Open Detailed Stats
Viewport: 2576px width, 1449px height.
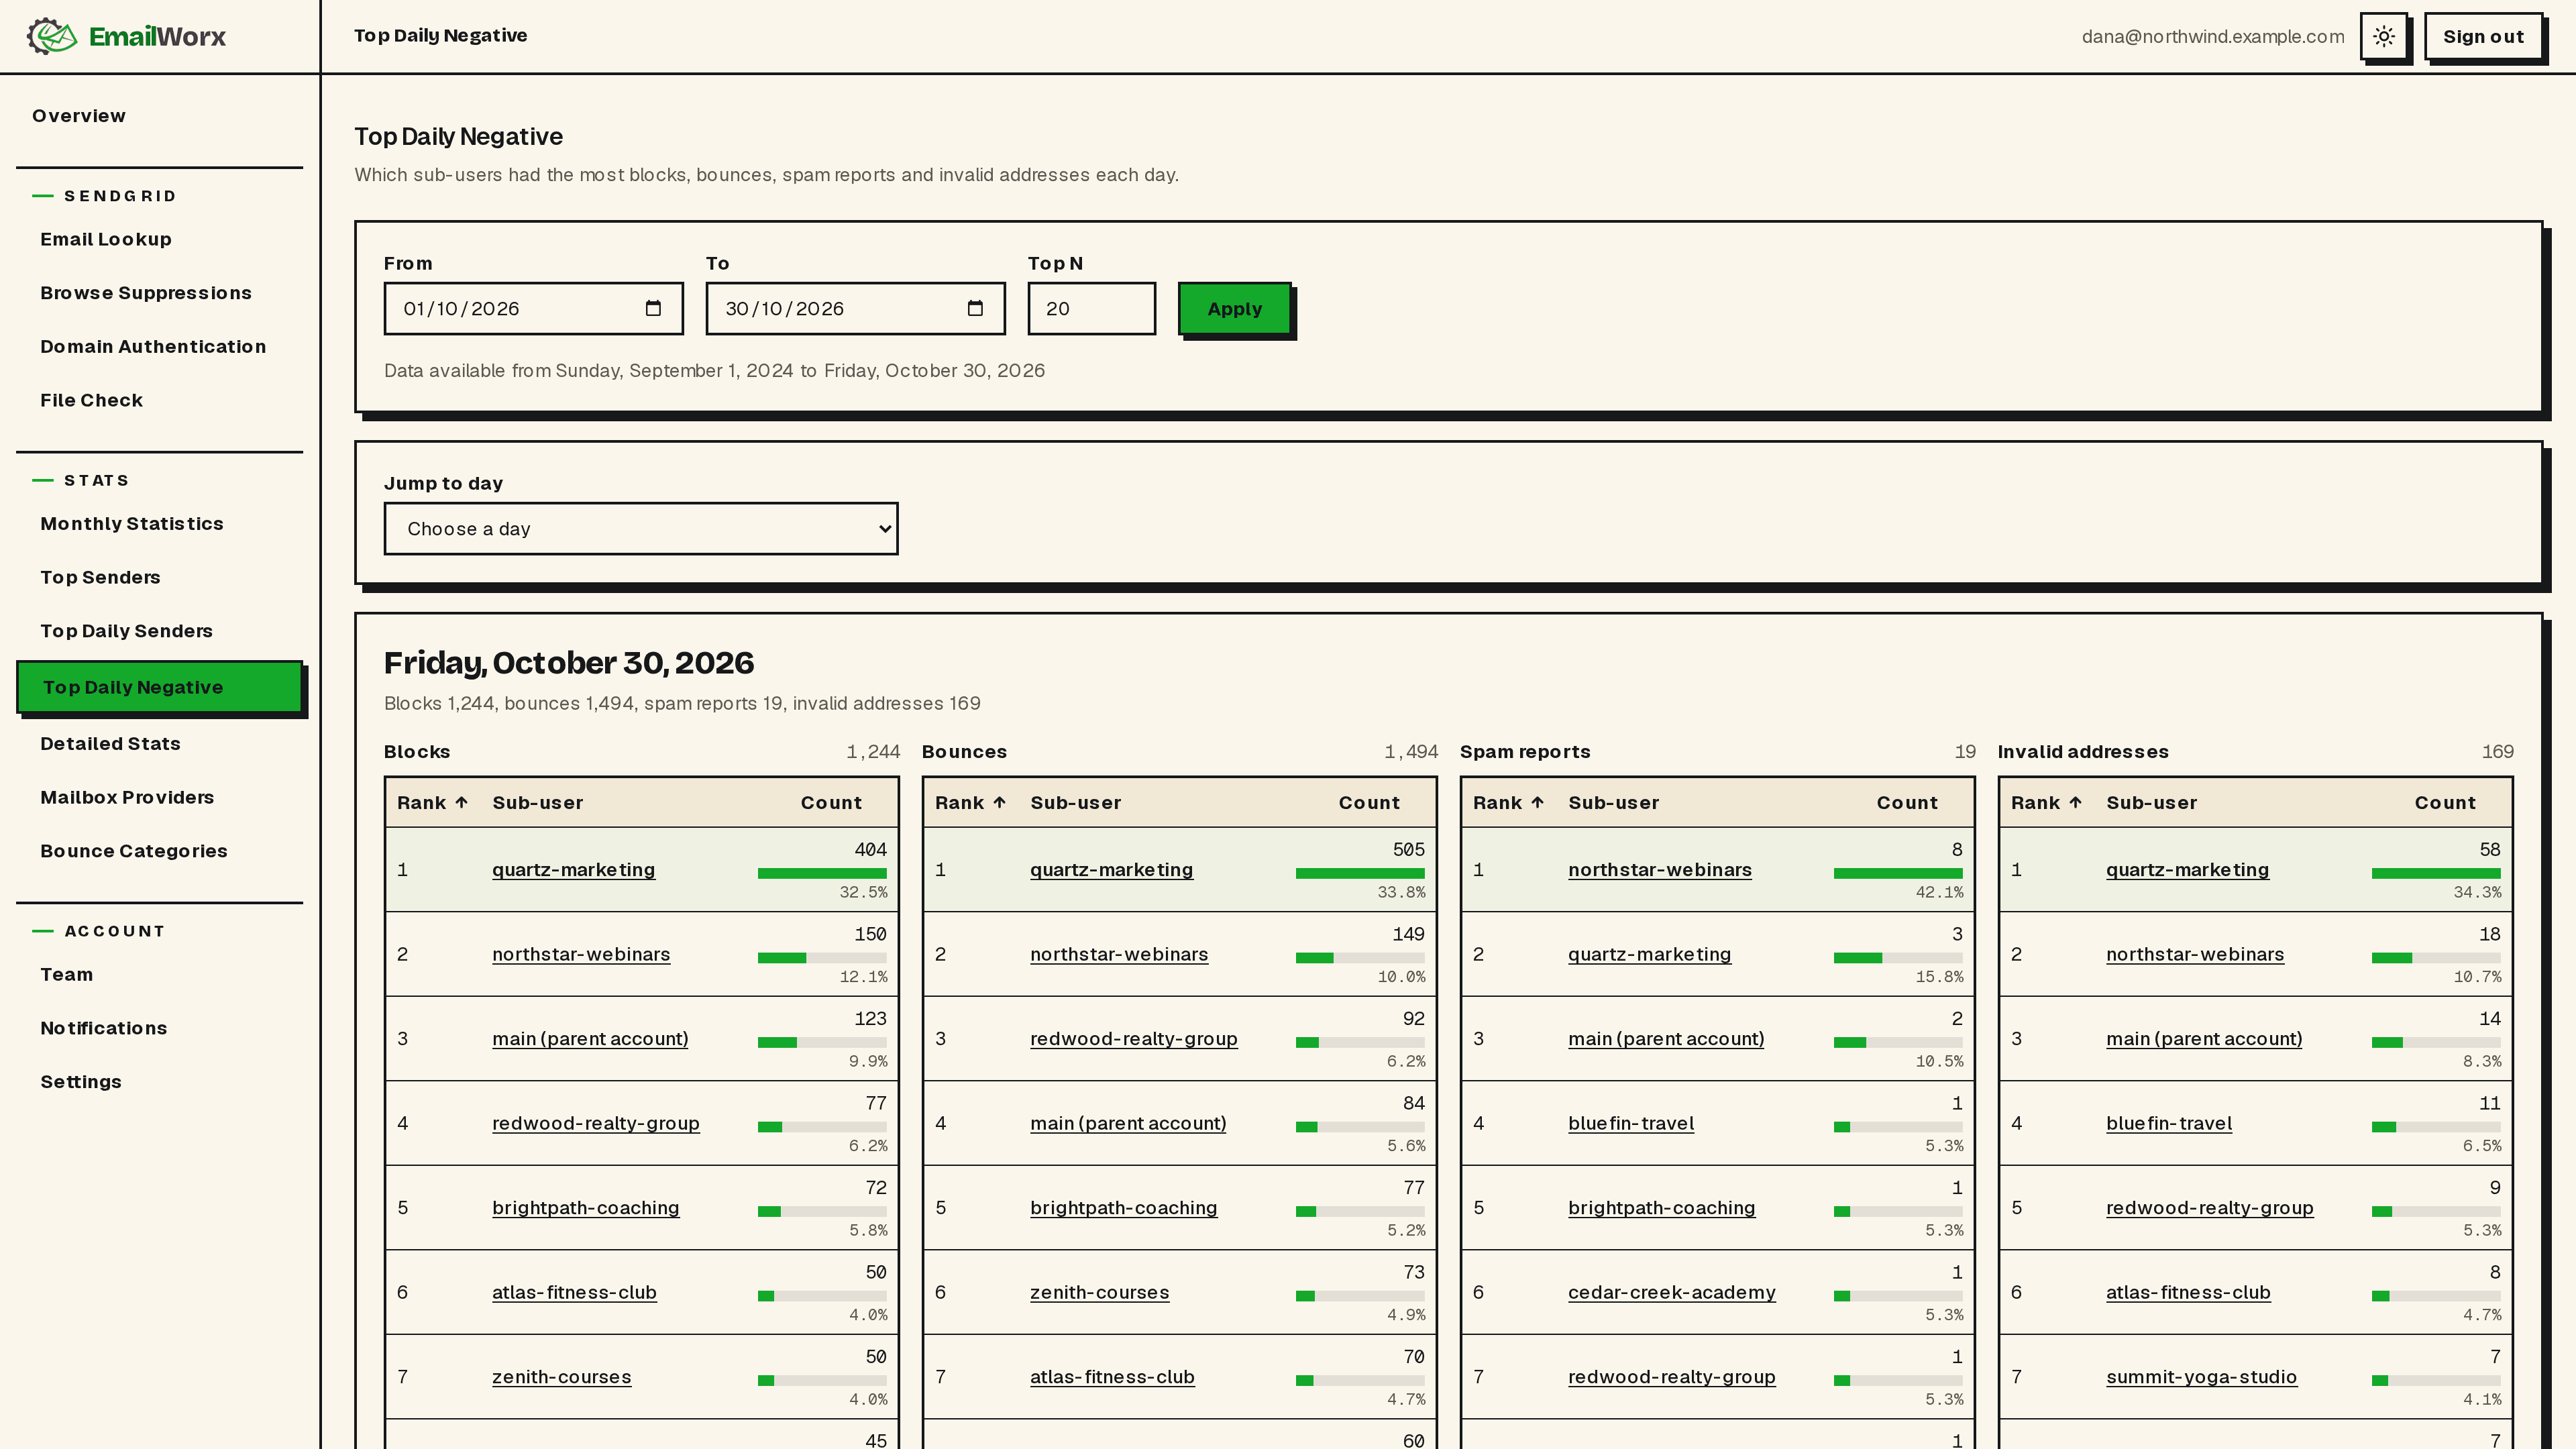pyautogui.click(x=111, y=744)
